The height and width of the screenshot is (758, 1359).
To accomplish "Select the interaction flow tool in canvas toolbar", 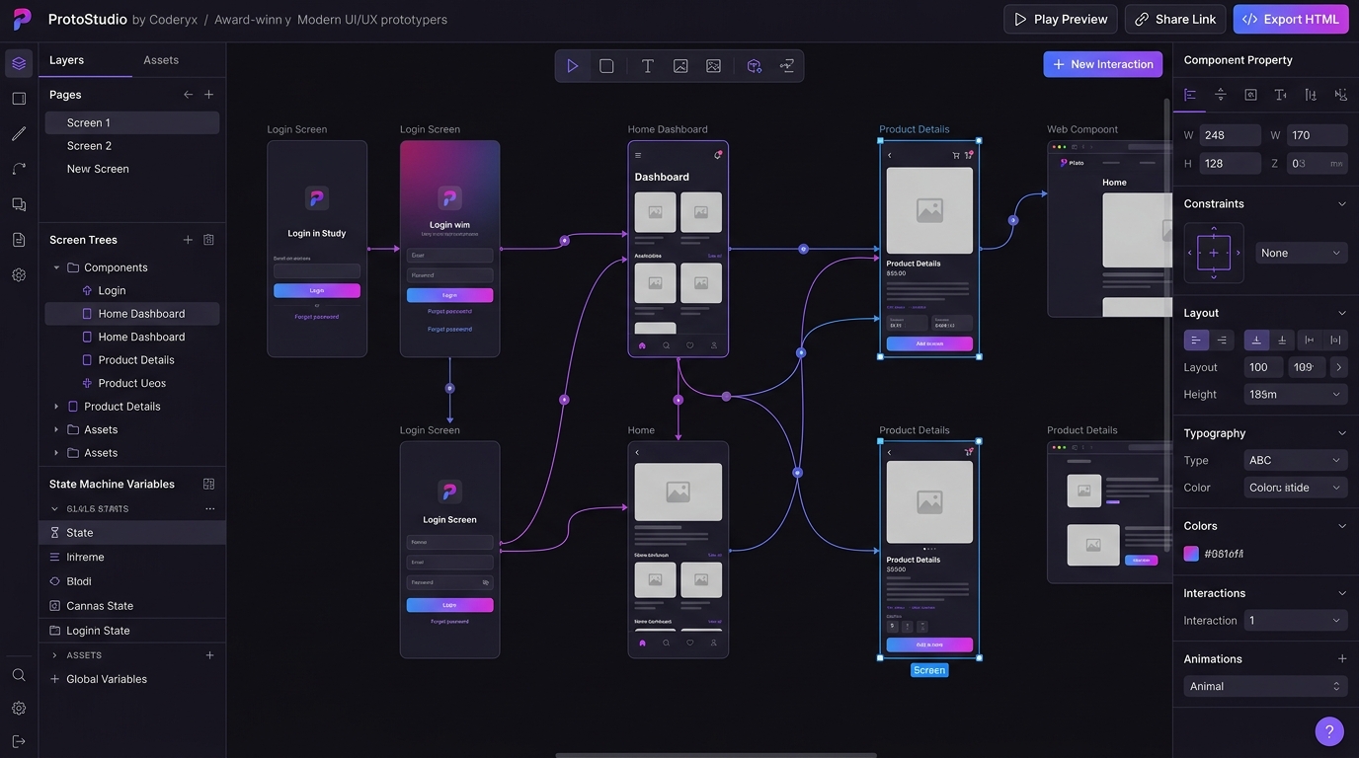I will click(x=787, y=66).
